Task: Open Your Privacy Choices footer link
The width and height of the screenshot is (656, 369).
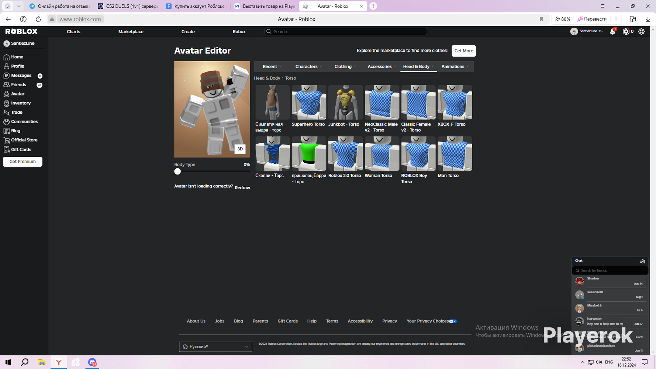Action: tap(432, 321)
